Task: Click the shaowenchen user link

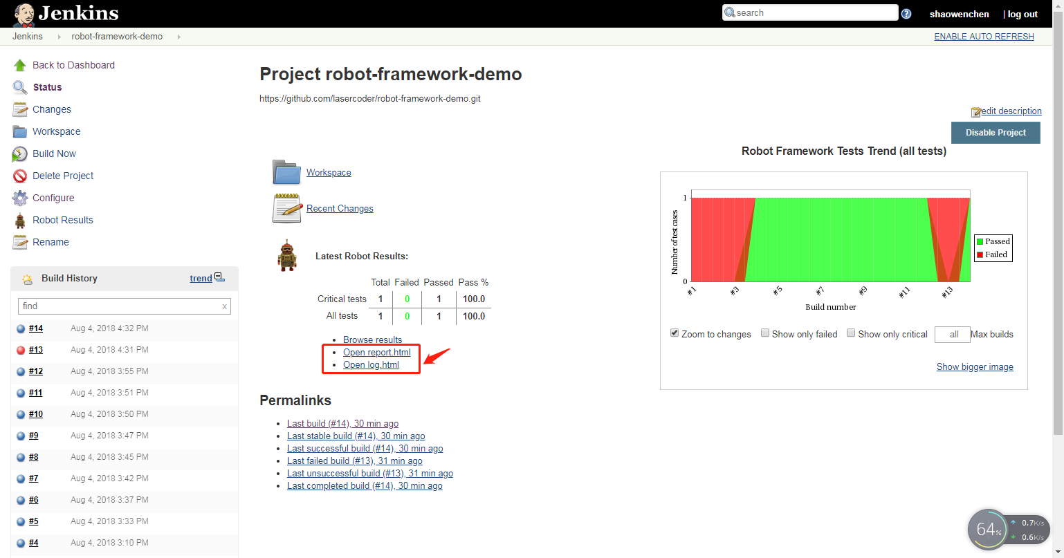Action: click(959, 14)
